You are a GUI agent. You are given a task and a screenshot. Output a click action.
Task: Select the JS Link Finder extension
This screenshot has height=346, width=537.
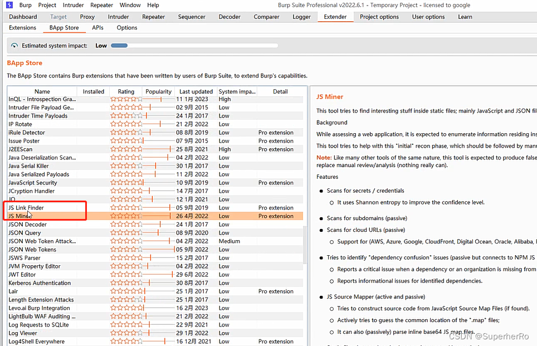point(155,208)
